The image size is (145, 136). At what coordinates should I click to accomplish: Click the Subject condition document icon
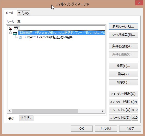20,37
